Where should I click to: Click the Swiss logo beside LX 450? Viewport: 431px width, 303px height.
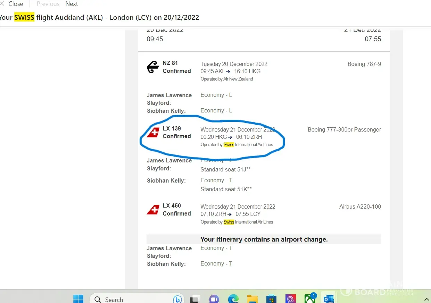tap(153, 210)
